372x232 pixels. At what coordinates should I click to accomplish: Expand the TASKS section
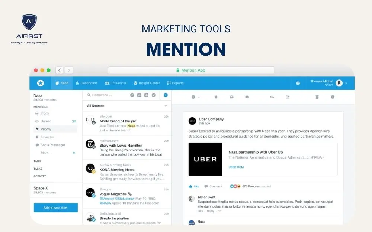[x=38, y=169]
